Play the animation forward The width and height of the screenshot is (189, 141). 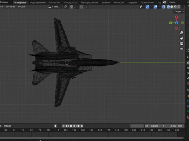coord(74,126)
